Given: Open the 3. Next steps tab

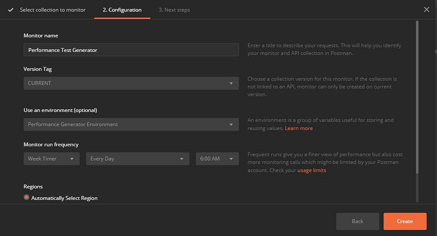Looking at the screenshot, I should pyautogui.click(x=174, y=10).
